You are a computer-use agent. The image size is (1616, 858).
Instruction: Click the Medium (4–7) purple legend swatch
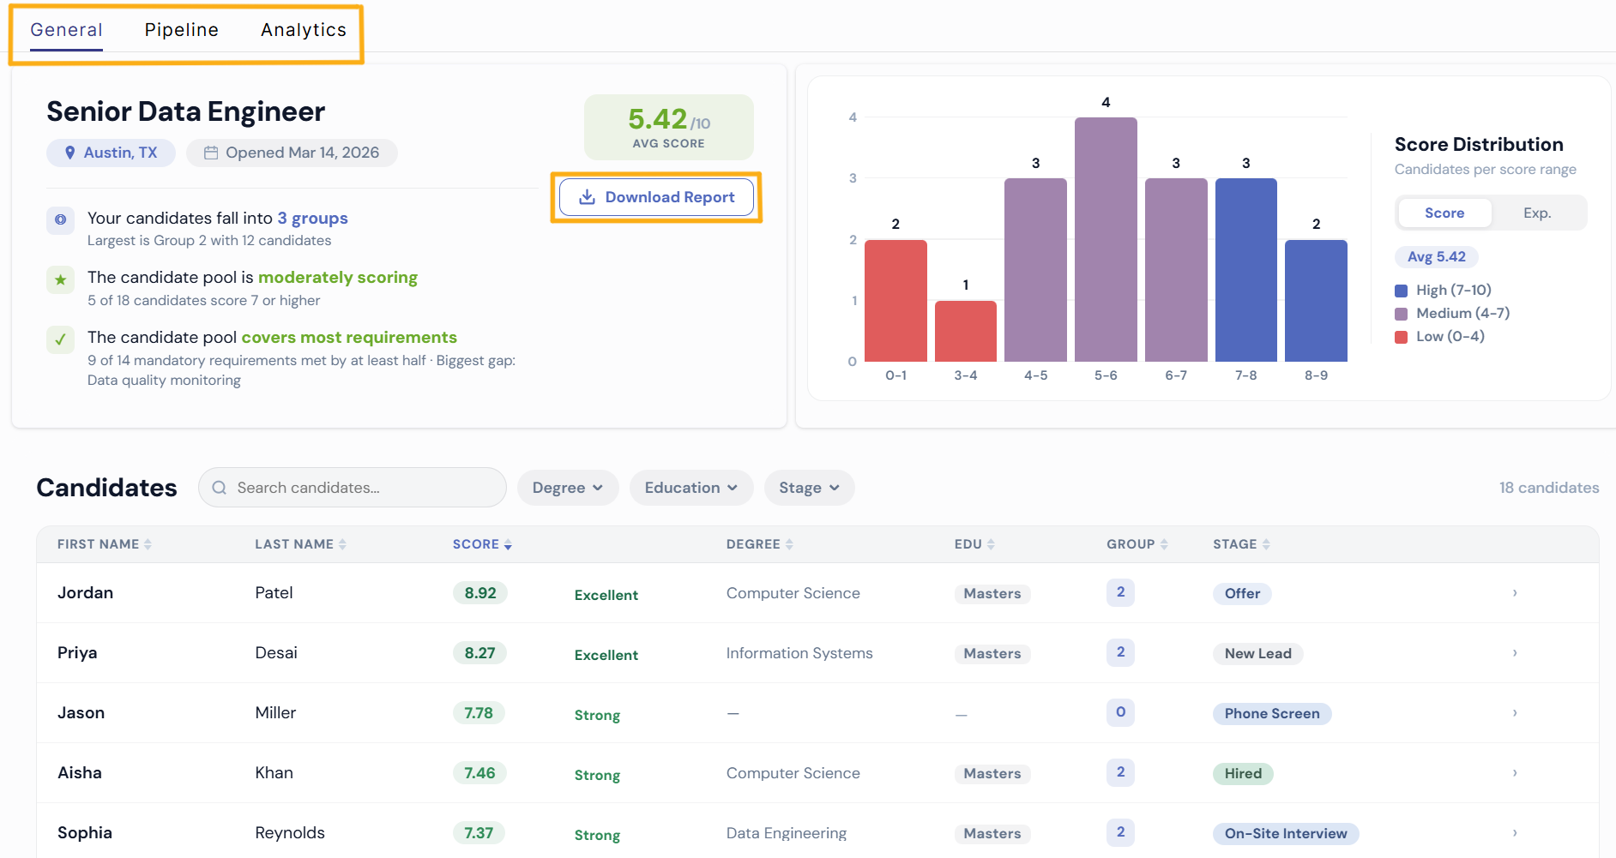pyautogui.click(x=1402, y=314)
